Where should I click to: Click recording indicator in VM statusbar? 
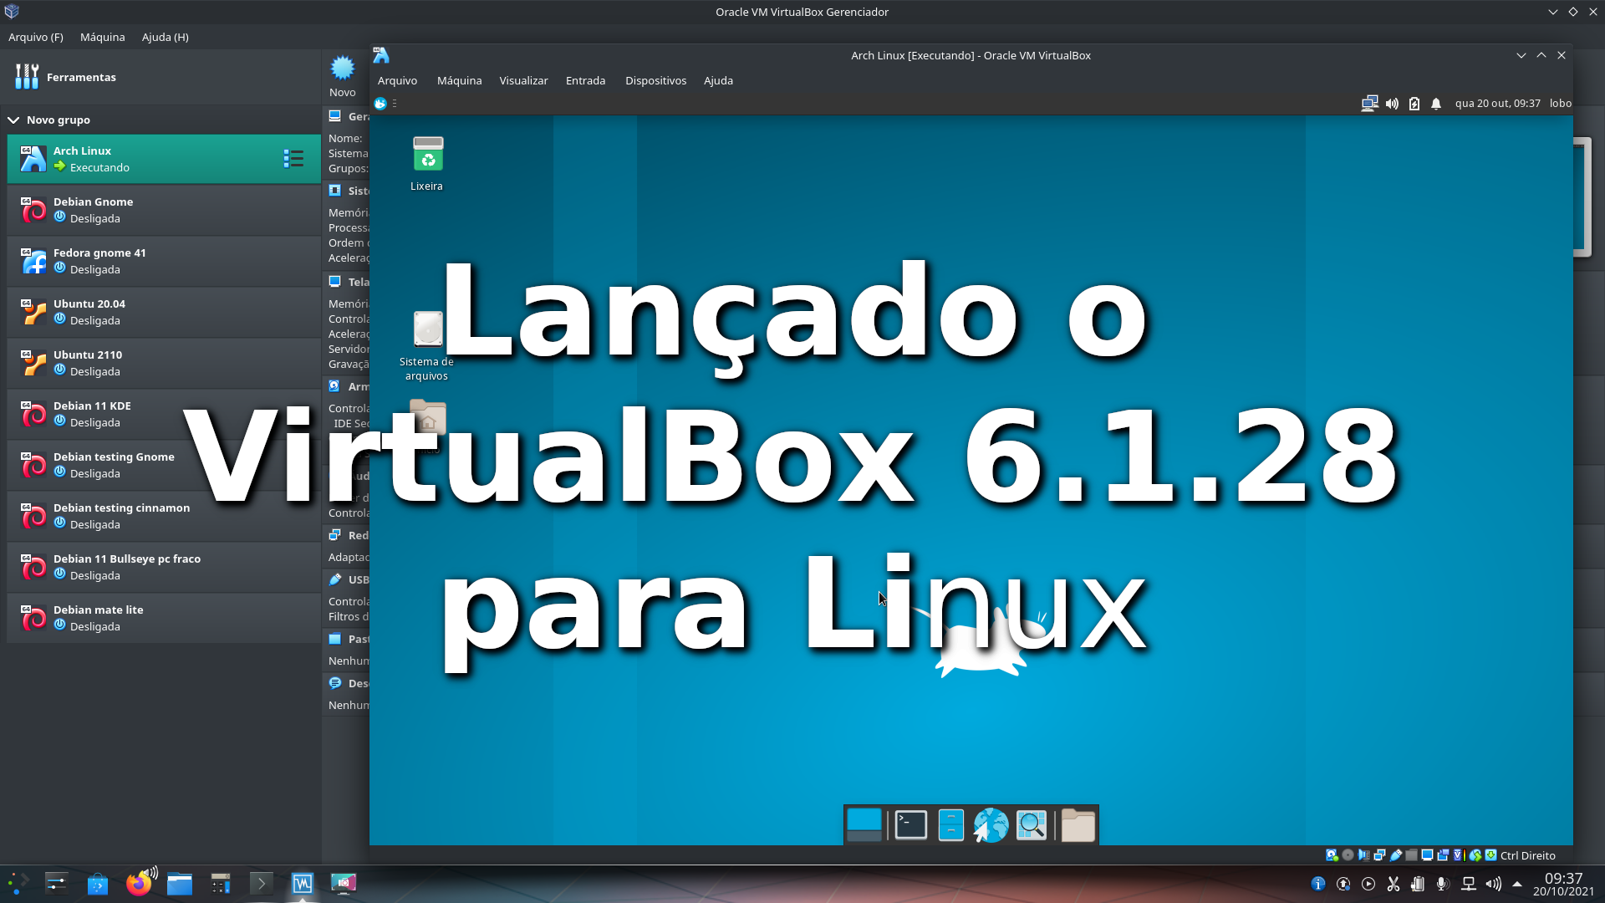(1443, 855)
